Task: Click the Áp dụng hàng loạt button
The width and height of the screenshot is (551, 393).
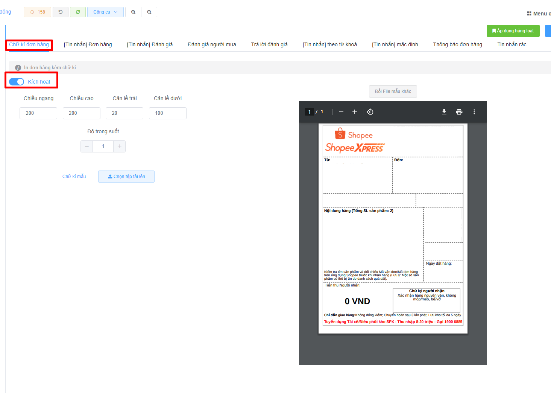Action: (513, 31)
